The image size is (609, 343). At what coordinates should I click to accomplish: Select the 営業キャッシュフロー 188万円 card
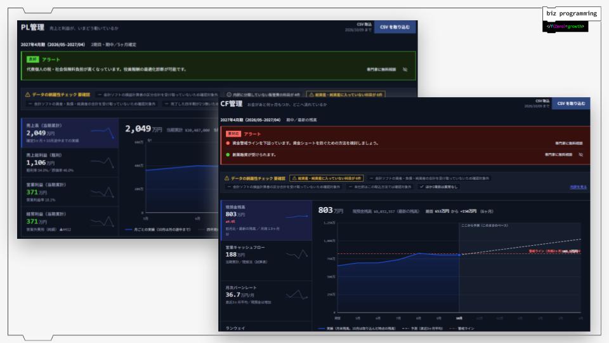266,260
